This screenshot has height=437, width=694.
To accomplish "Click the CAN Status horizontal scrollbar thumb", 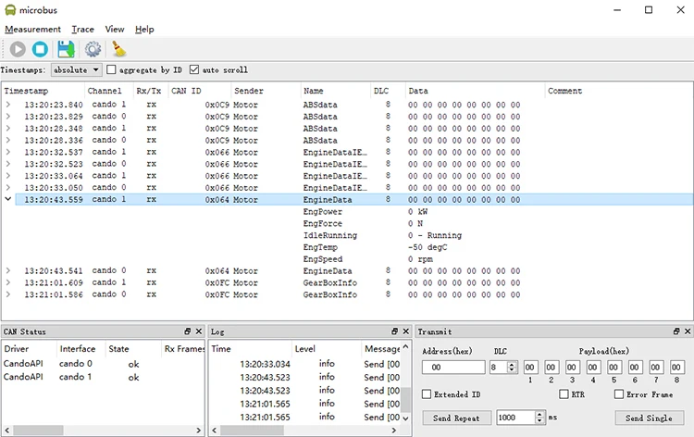I will coord(38,430).
